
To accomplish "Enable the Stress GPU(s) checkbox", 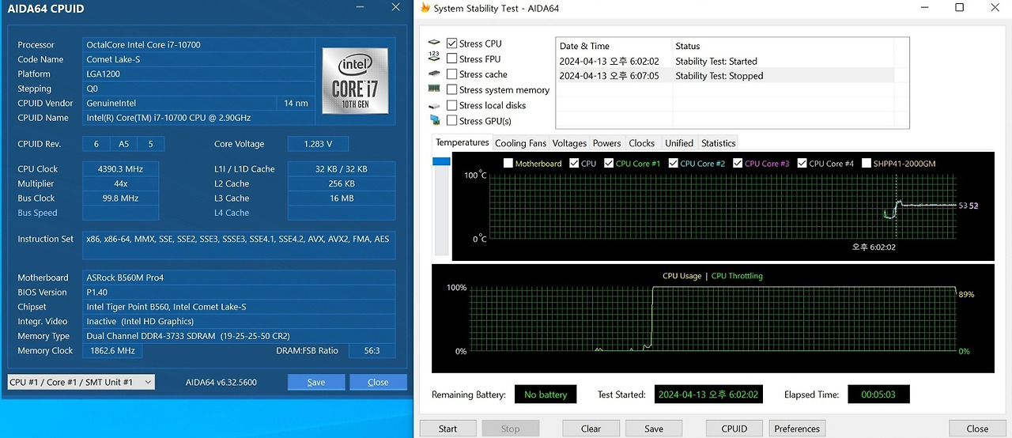I will pyautogui.click(x=451, y=121).
